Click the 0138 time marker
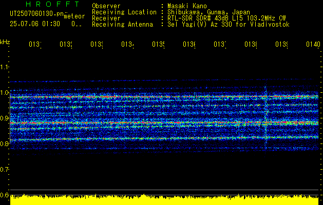This screenshot has height=205, width=323. (x=251, y=44)
